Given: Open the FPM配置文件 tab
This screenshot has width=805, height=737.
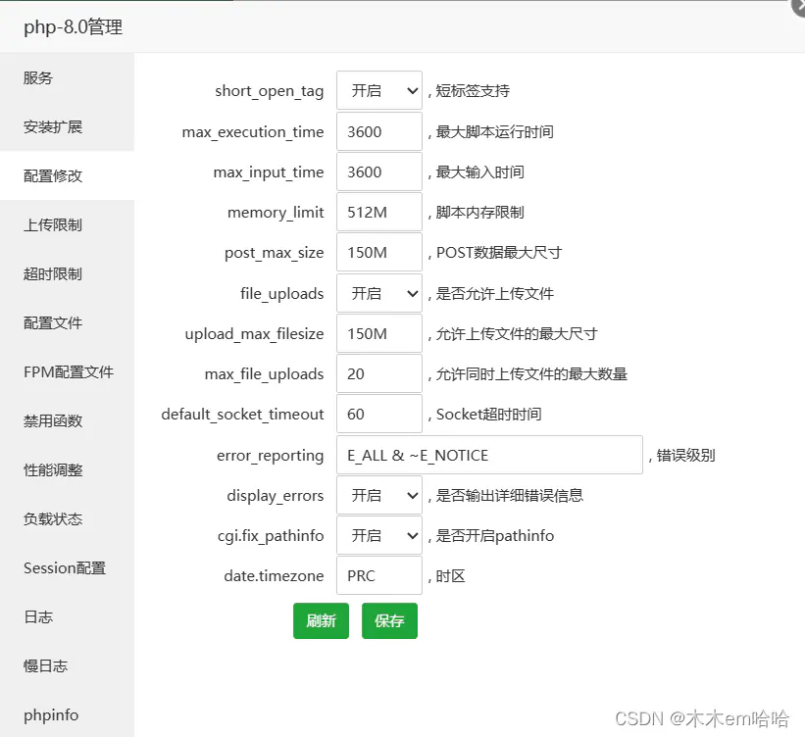Looking at the screenshot, I should pyautogui.click(x=68, y=372).
